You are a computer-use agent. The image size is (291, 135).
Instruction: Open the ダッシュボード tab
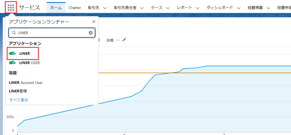(x=220, y=8)
